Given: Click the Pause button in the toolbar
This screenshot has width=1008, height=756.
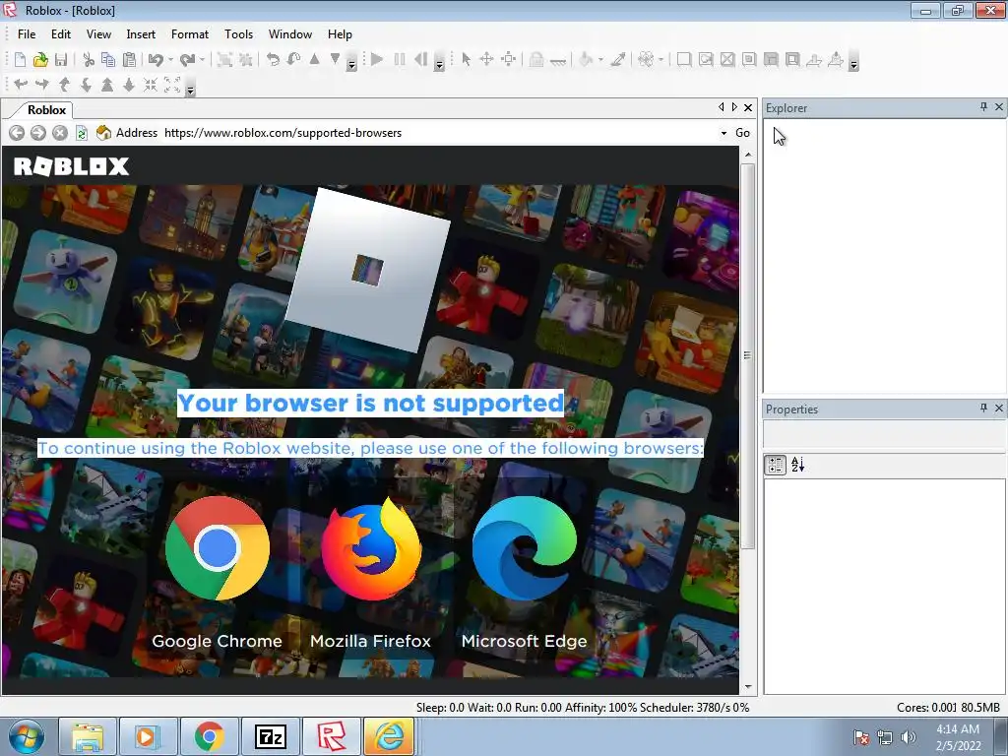Looking at the screenshot, I should 400,60.
